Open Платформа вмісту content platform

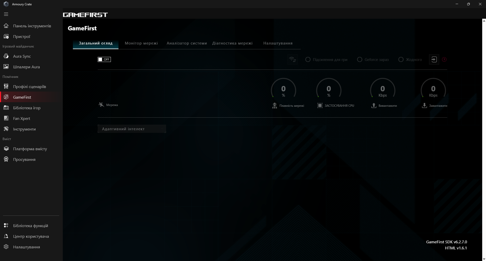point(31,149)
